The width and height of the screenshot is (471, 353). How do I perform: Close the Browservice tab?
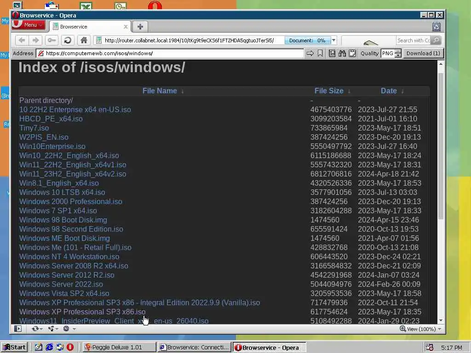pyautogui.click(x=126, y=27)
